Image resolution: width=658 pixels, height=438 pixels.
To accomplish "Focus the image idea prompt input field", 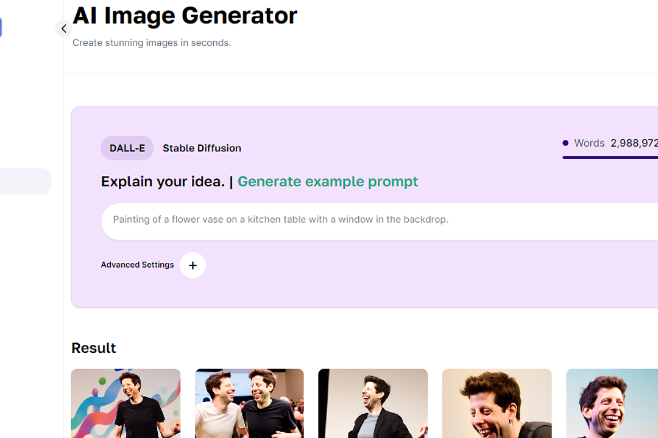I will (x=380, y=221).
